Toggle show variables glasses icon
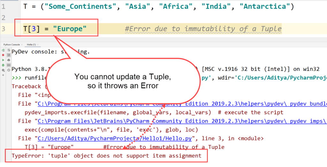The width and height of the screenshot is (327, 167). (x=9, y=65)
